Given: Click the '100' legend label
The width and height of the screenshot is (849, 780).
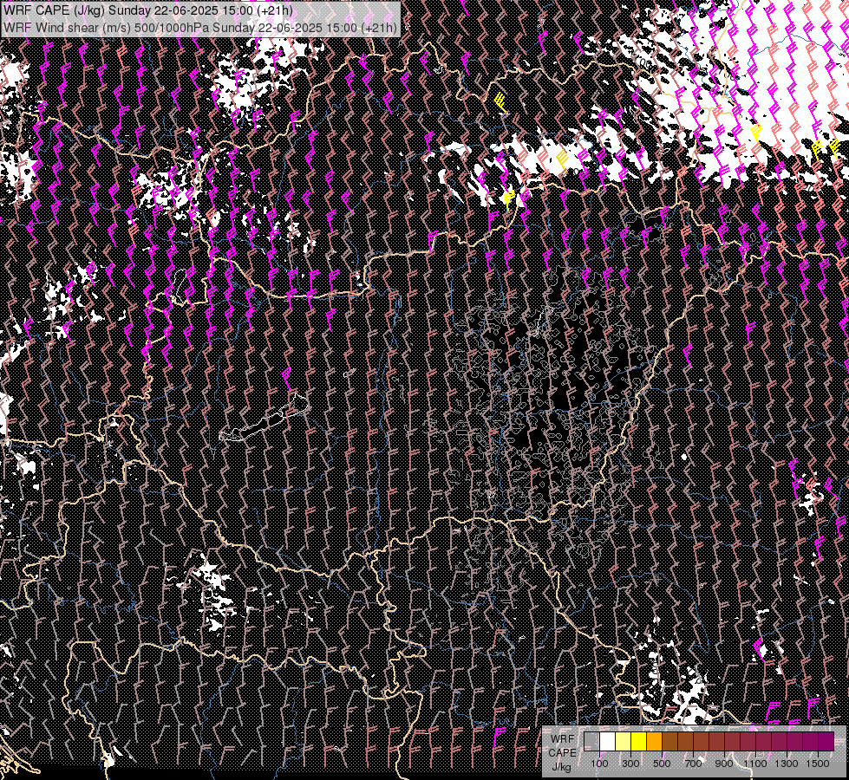Looking at the screenshot, I should coord(600,764).
